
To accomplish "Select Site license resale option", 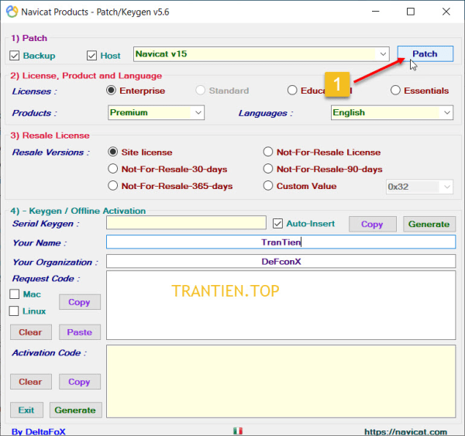I will pos(112,152).
